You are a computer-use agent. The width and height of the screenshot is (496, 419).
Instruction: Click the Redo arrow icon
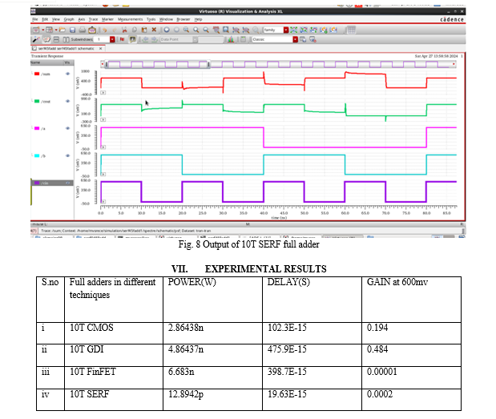[x=115, y=30]
